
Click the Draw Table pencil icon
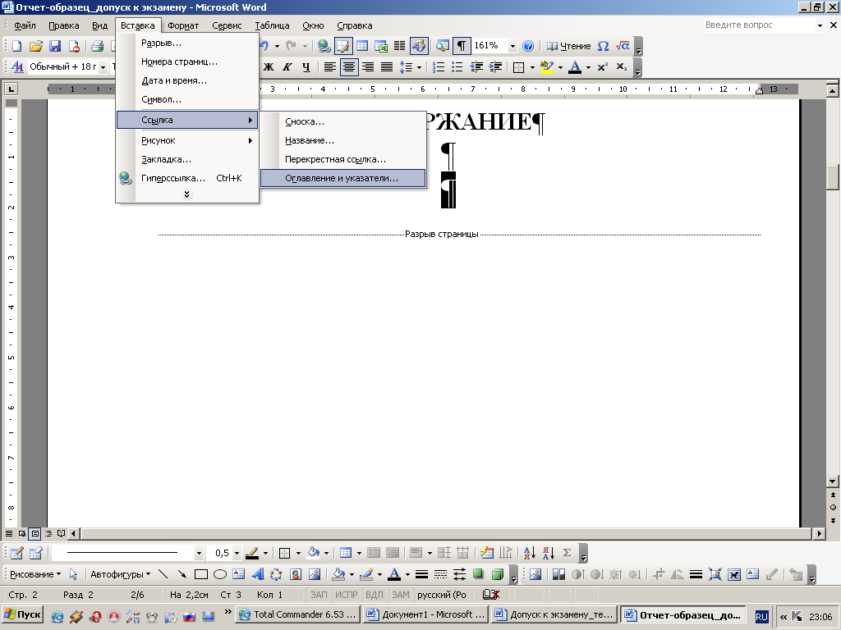click(16, 553)
